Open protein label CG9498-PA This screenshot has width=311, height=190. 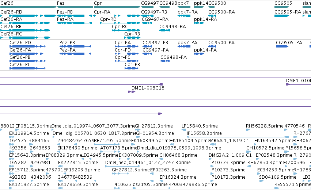[x=174, y=57]
